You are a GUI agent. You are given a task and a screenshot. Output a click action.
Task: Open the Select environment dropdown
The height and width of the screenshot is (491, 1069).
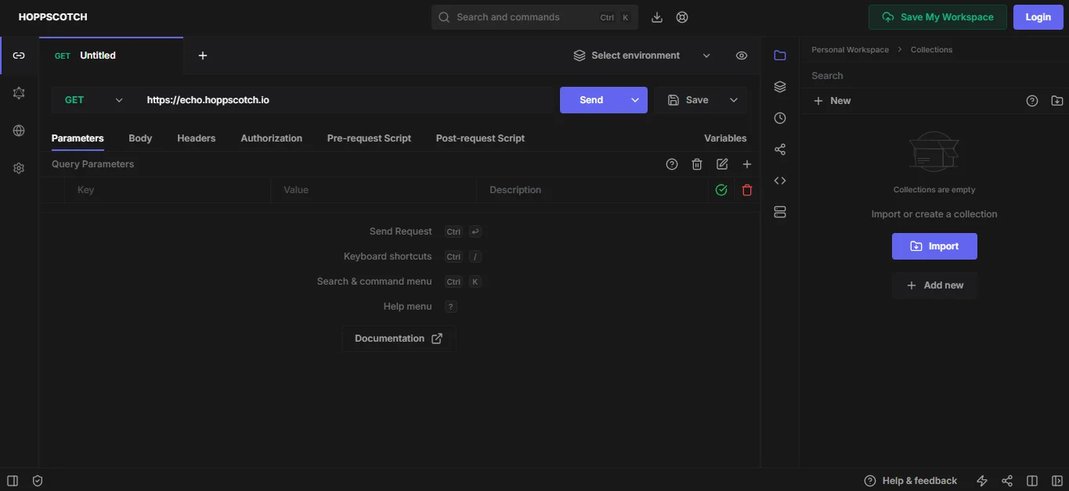pyautogui.click(x=642, y=56)
